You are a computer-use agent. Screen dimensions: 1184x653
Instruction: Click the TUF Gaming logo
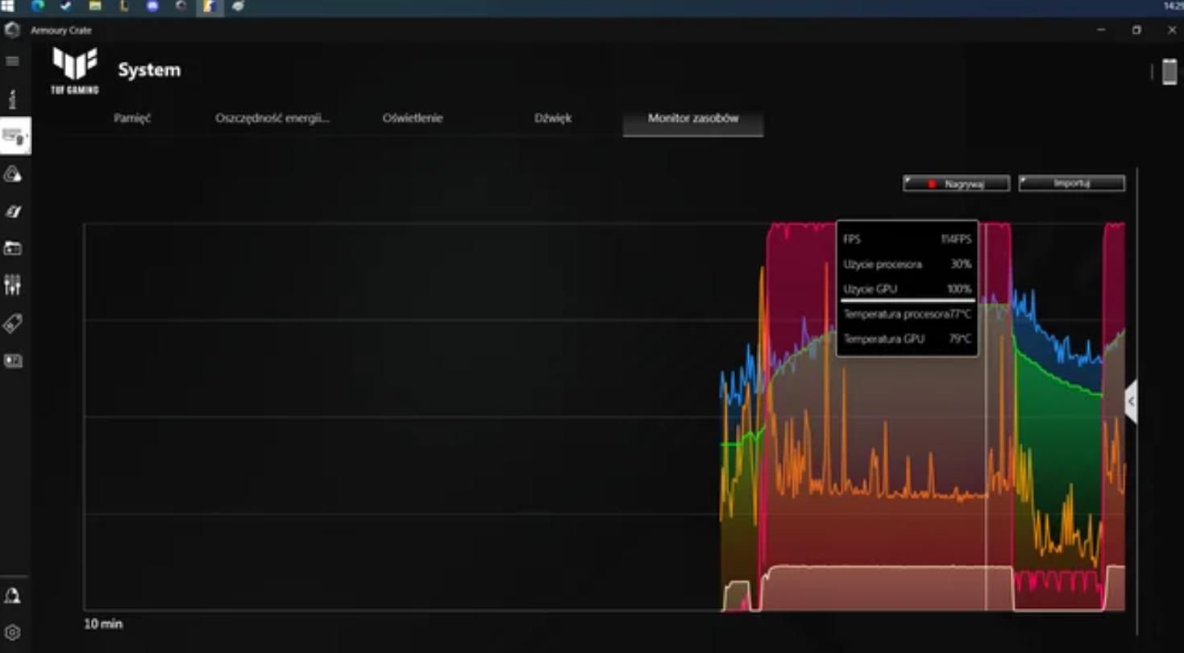click(75, 70)
